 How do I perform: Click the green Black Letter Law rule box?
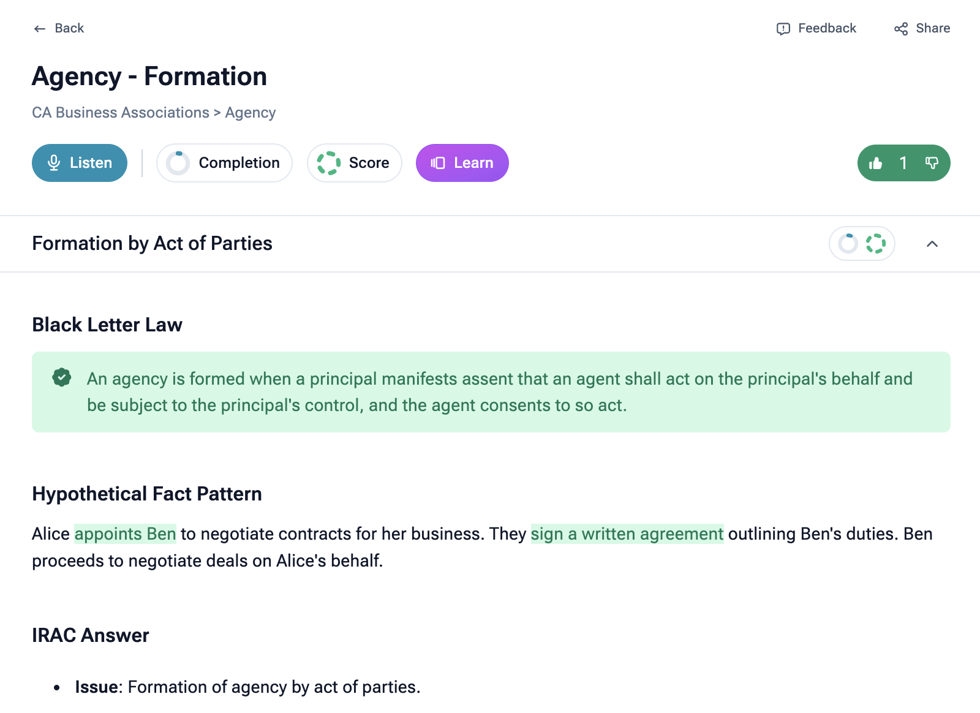click(491, 392)
